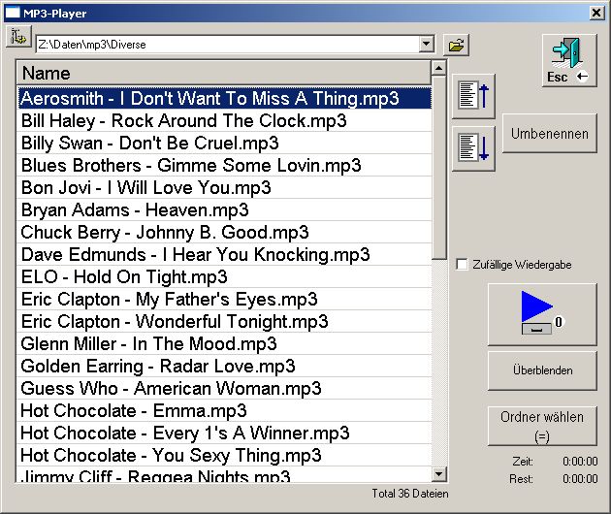This screenshot has width=611, height=514.
Task: Select Jimmy Cliff - Reggea Nights.mp3
Action: pos(224,474)
